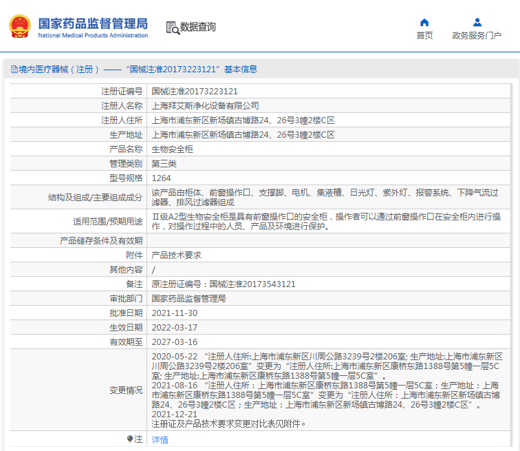Click the 有效期至 date 2027-03-16
Viewport: 520px width, 451px height.
pyautogui.click(x=175, y=342)
